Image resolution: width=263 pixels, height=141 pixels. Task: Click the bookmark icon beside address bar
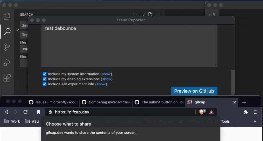pyautogui.click(x=38, y=112)
